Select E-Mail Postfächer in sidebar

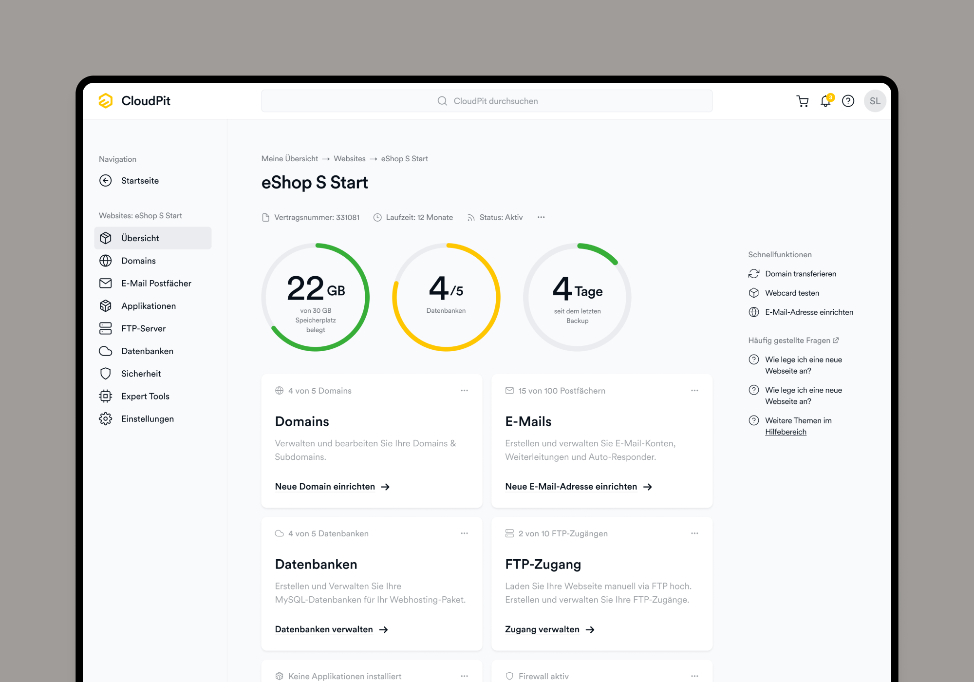pyautogui.click(x=156, y=284)
